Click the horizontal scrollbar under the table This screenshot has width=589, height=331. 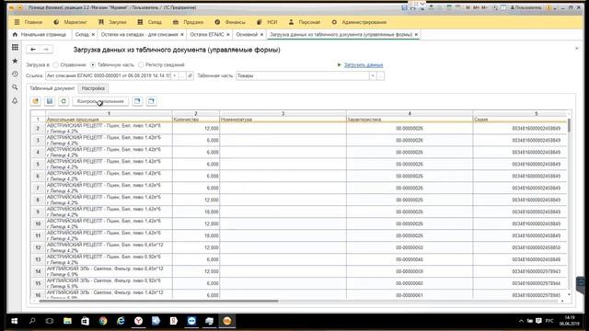pos(158,301)
